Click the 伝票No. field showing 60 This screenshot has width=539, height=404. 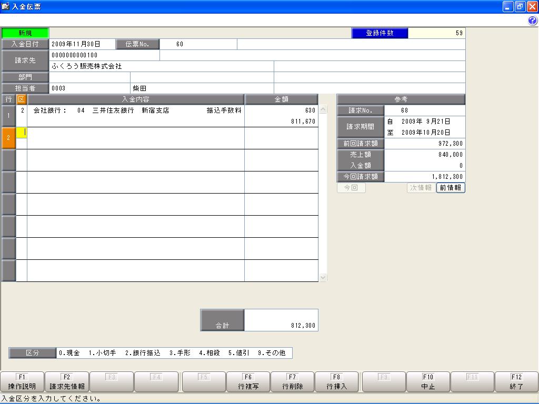(x=198, y=44)
